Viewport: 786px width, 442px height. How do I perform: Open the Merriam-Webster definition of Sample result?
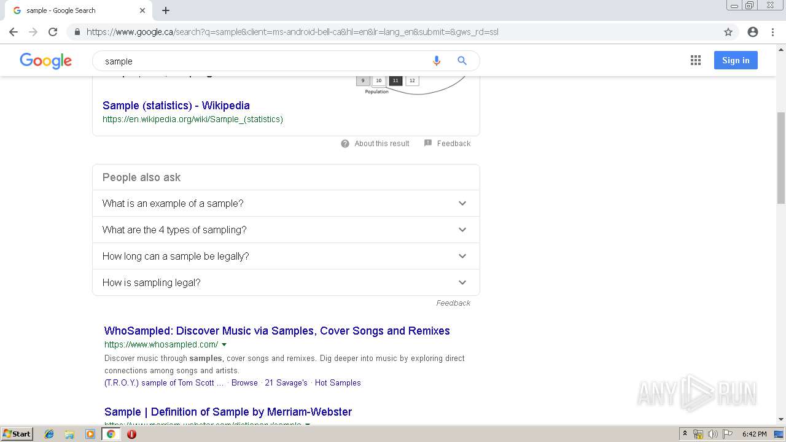tap(228, 412)
